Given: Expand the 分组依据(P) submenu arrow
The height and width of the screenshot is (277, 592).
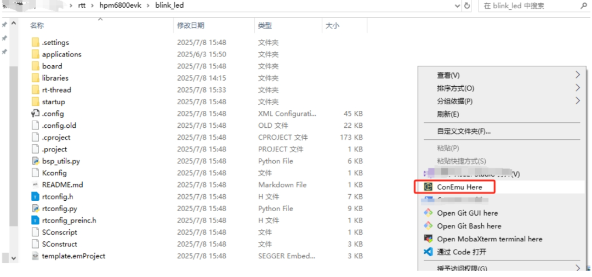Looking at the screenshot, I should 578,101.
